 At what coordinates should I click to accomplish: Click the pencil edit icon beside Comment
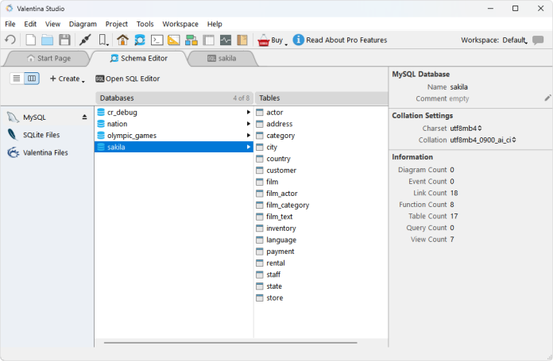click(547, 98)
